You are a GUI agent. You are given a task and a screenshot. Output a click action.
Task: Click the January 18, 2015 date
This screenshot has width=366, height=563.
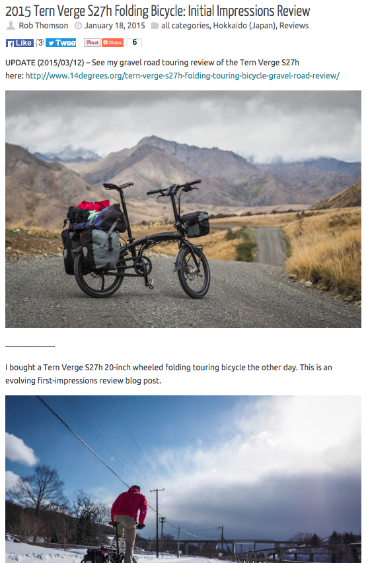(114, 26)
